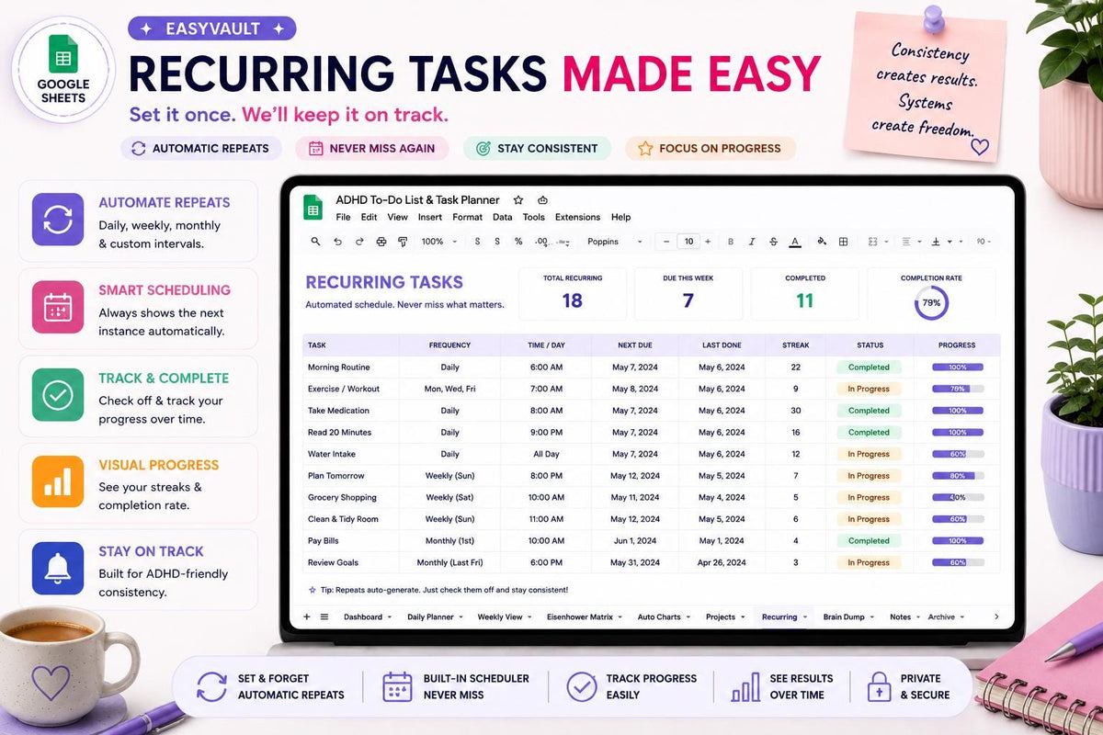Select the Jun 1, 2024 next due cell
This screenshot has width=1103, height=735.
pos(634,541)
